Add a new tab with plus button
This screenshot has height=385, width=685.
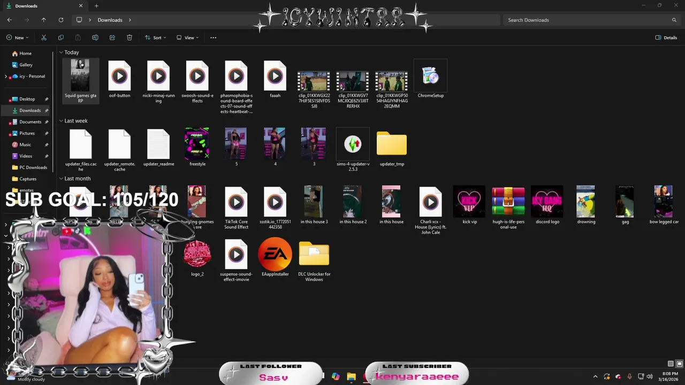pyautogui.click(x=96, y=6)
